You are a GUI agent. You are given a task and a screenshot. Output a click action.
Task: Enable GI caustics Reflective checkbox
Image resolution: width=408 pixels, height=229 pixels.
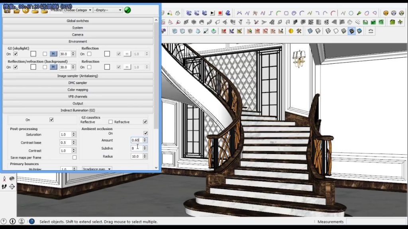111,122
